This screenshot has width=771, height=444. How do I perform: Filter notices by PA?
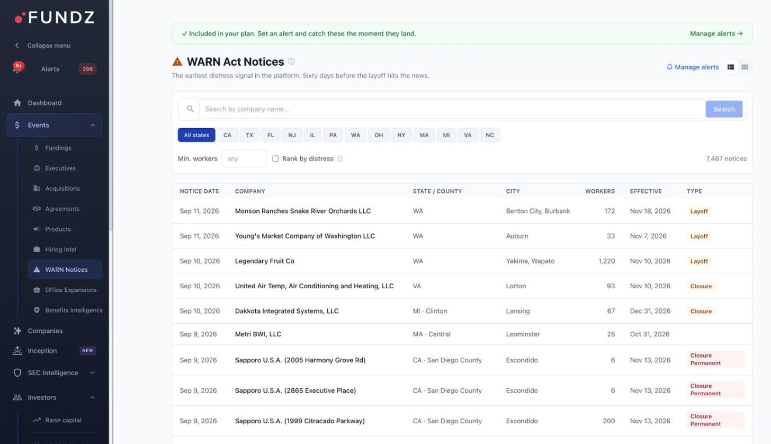coord(333,135)
